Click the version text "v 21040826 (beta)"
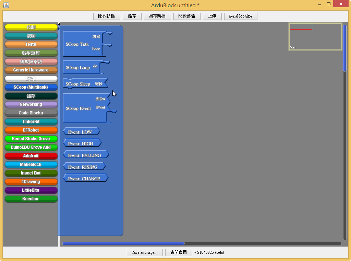Image resolution: width=351 pixels, height=261 pixels. point(209,252)
